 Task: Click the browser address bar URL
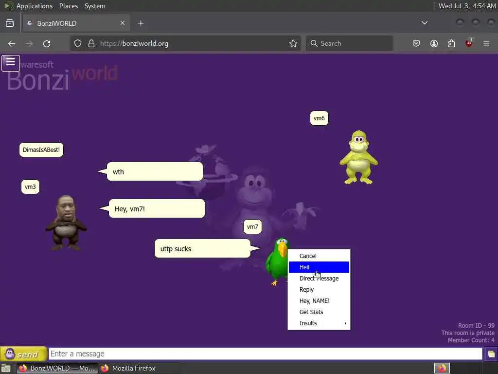click(x=134, y=43)
